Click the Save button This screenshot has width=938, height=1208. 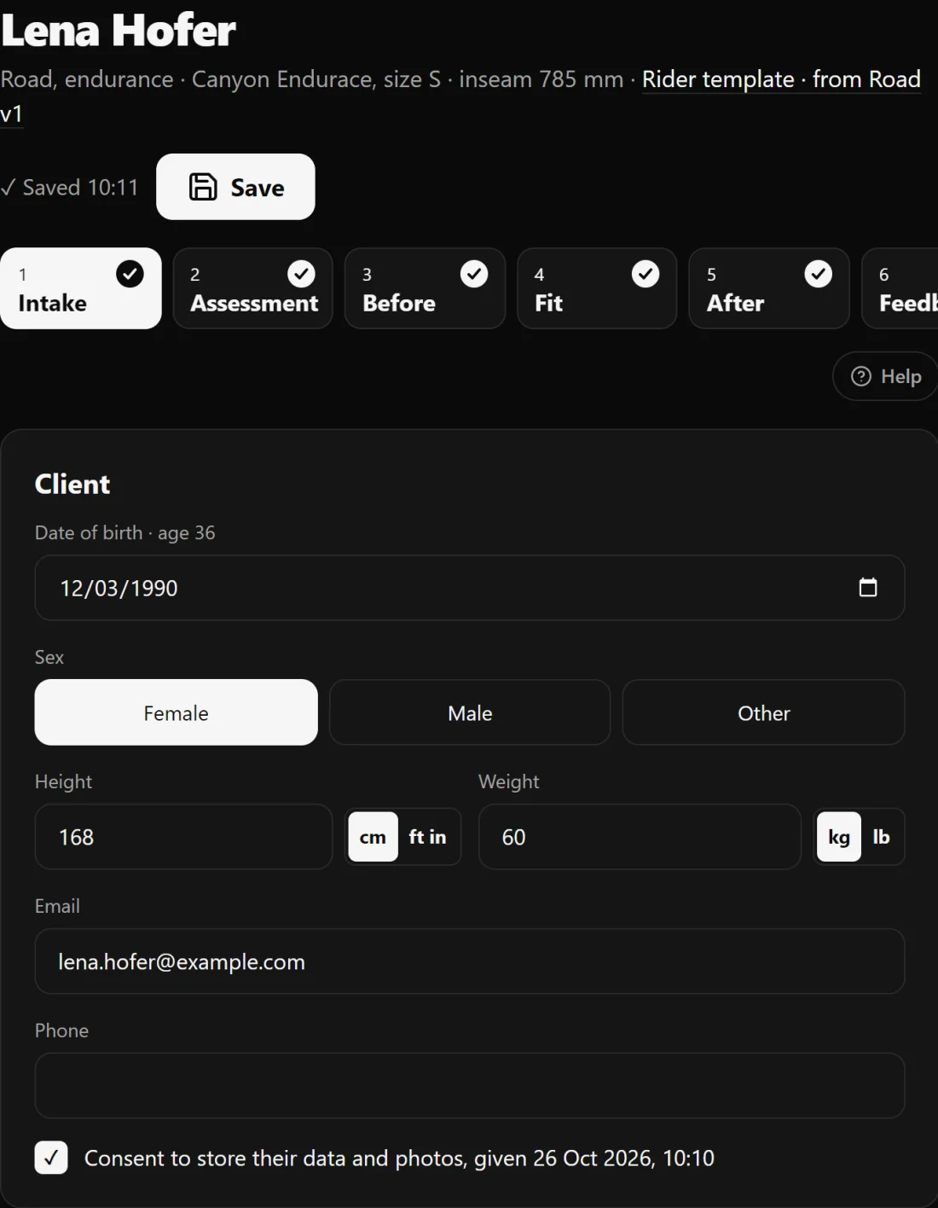coord(235,187)
